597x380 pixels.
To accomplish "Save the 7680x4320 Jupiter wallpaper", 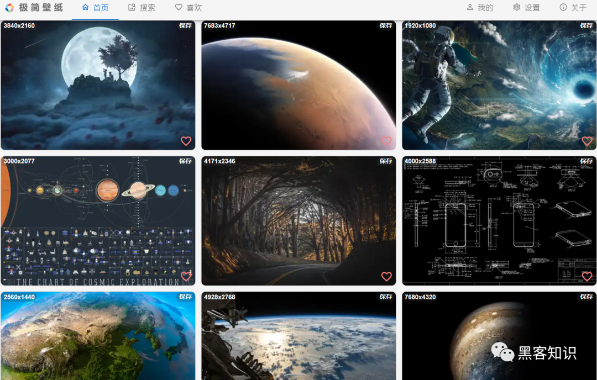I will [586, 297].
